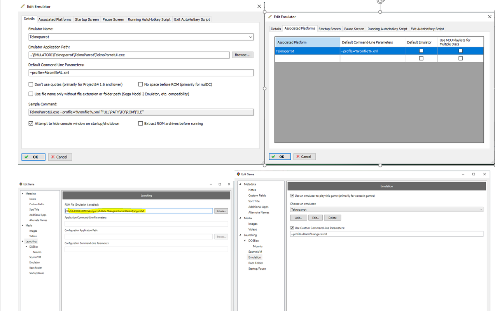Click the Associated Platform column header

pos(307,42)
